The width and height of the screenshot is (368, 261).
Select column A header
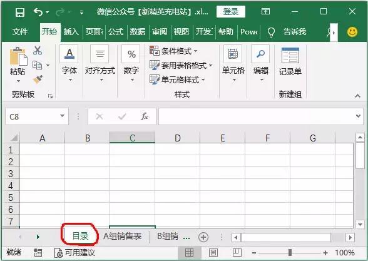tap(43, 138)
